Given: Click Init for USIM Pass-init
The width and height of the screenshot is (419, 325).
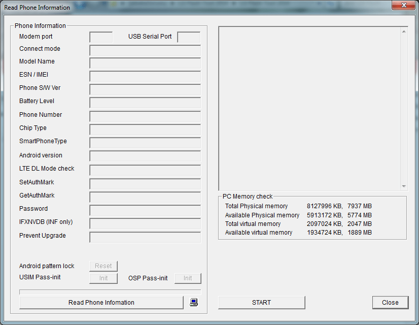Looking at the screenshot, I should [x=103, y=278].
